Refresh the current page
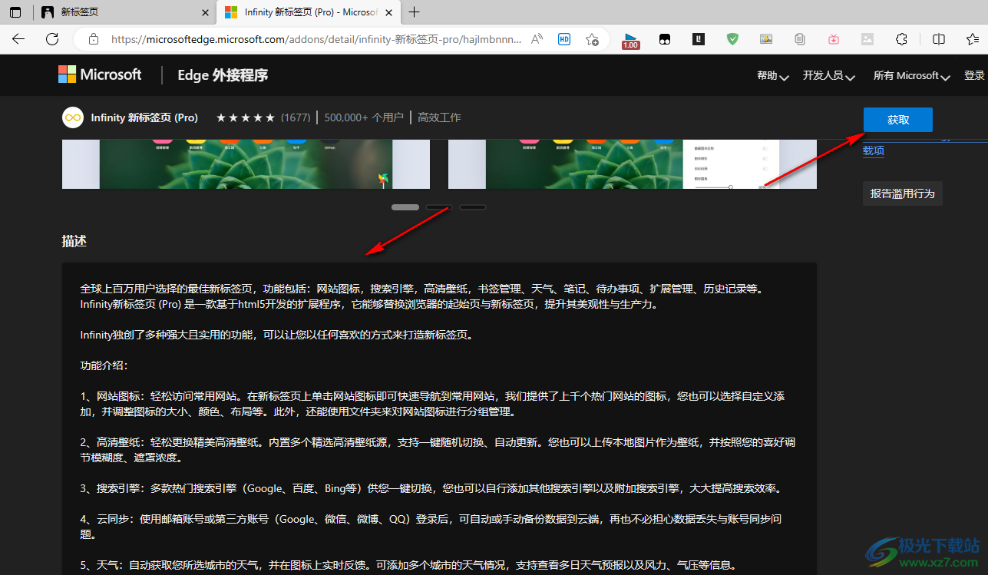This screenshot has height=575, width=988. pyautogui.click(x=52, y=39)
